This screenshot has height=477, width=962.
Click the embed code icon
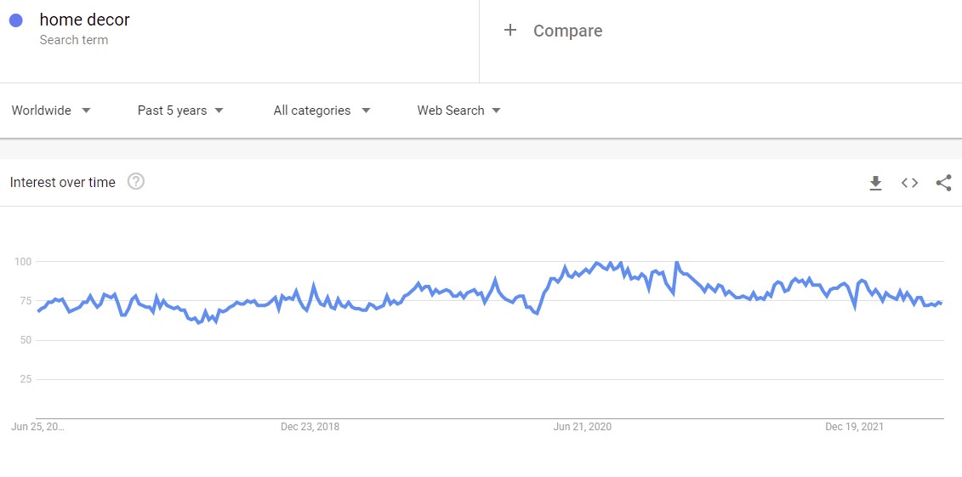(x=909, y=183)
